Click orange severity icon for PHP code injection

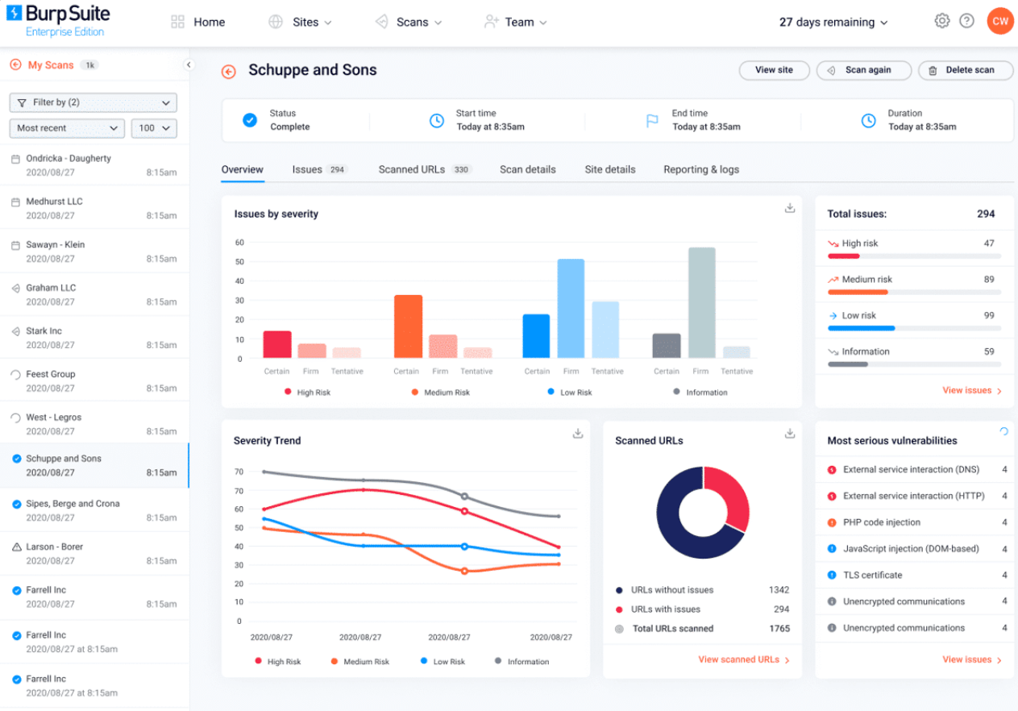coord(832,522)
